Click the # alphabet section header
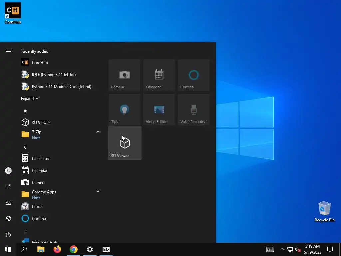The width and height of the screenshot is (341, 256). tap(25, 111)
